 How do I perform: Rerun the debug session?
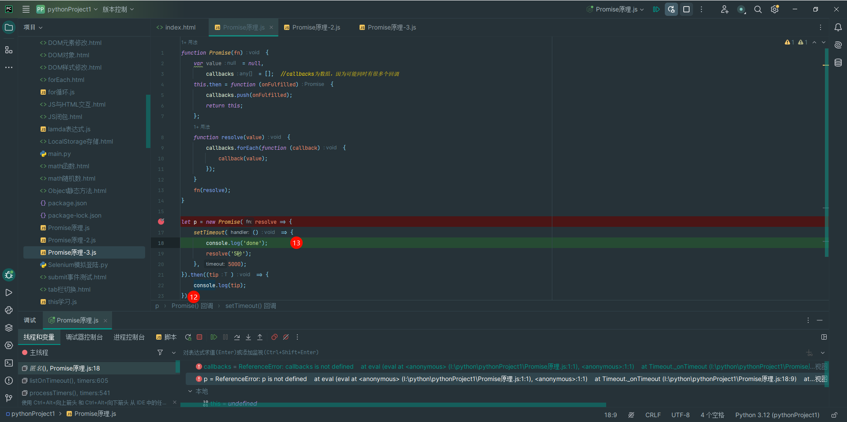pyautogui.click(x=188, y=337)
